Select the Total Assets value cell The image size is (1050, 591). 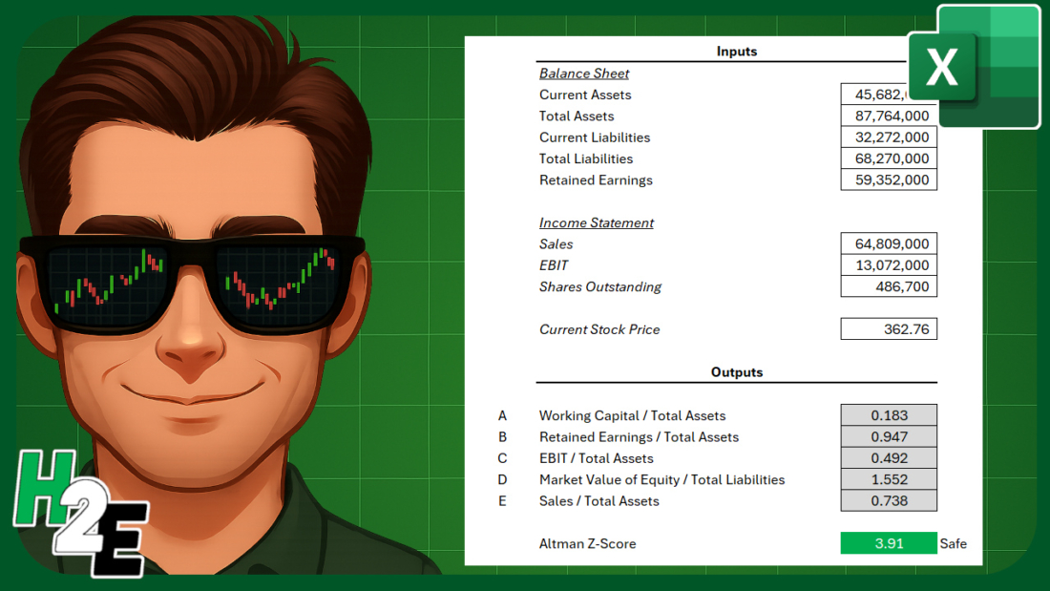click(889, 116)
